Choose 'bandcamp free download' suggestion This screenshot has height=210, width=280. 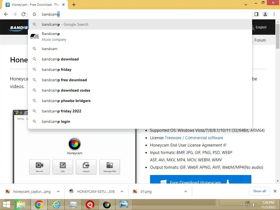pyautogui.click(x=140, y=80)
